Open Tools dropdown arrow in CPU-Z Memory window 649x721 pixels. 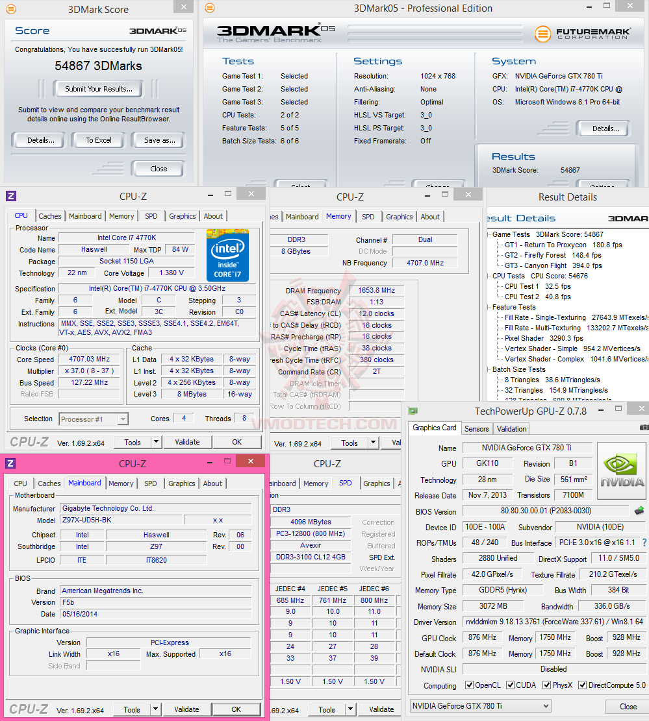pyautogui.click(x=373, y=443)
